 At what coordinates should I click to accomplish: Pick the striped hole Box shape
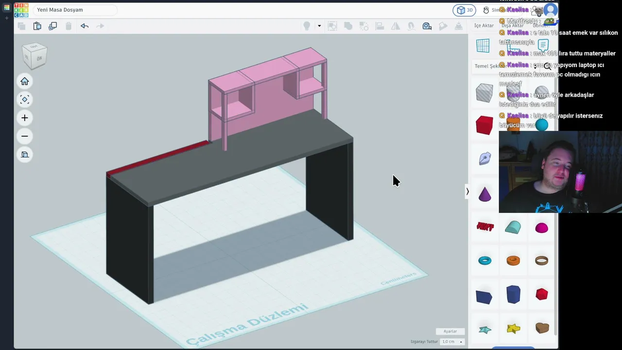click(x=484, y=93)
